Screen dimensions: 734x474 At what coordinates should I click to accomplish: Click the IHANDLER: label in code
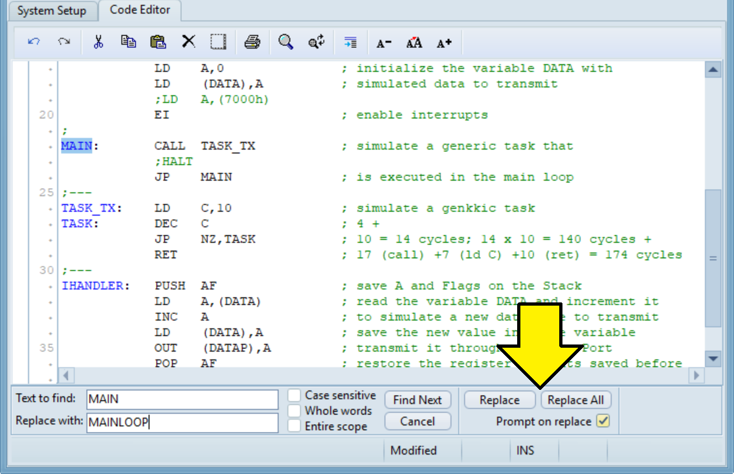(96, 286)
